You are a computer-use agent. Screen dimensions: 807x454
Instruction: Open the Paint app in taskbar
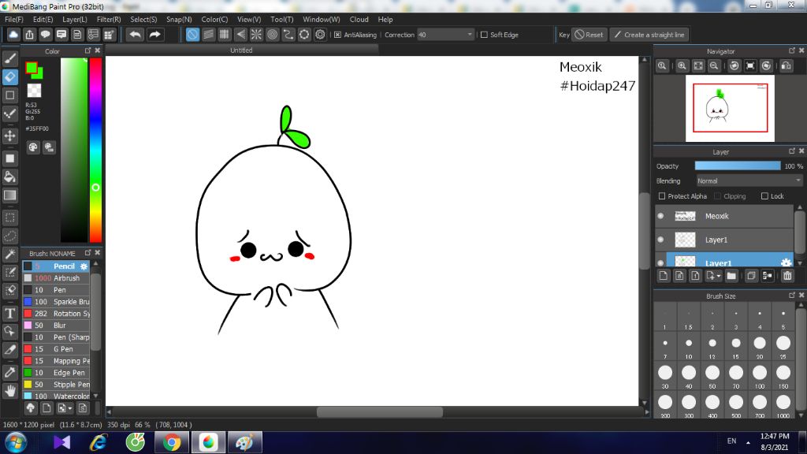point(245,442)
